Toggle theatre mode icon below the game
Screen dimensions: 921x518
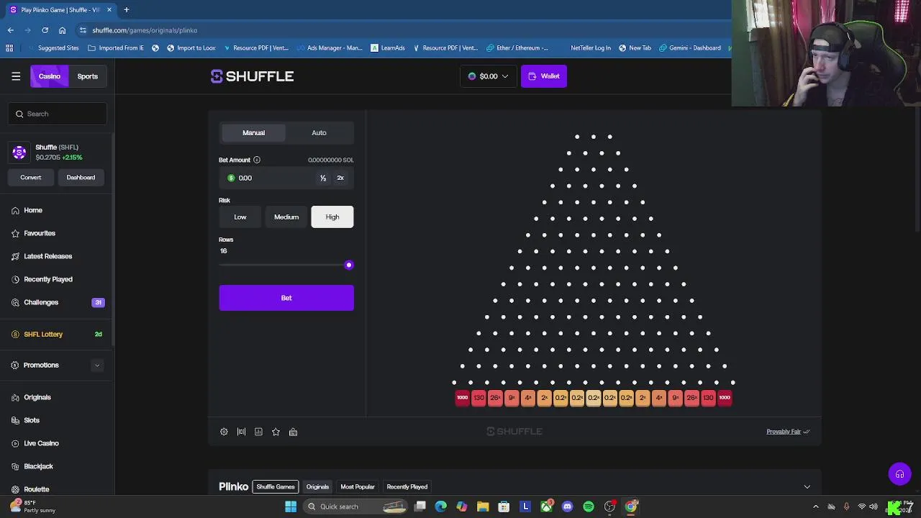pyautogui.click(x=241, y=432)
